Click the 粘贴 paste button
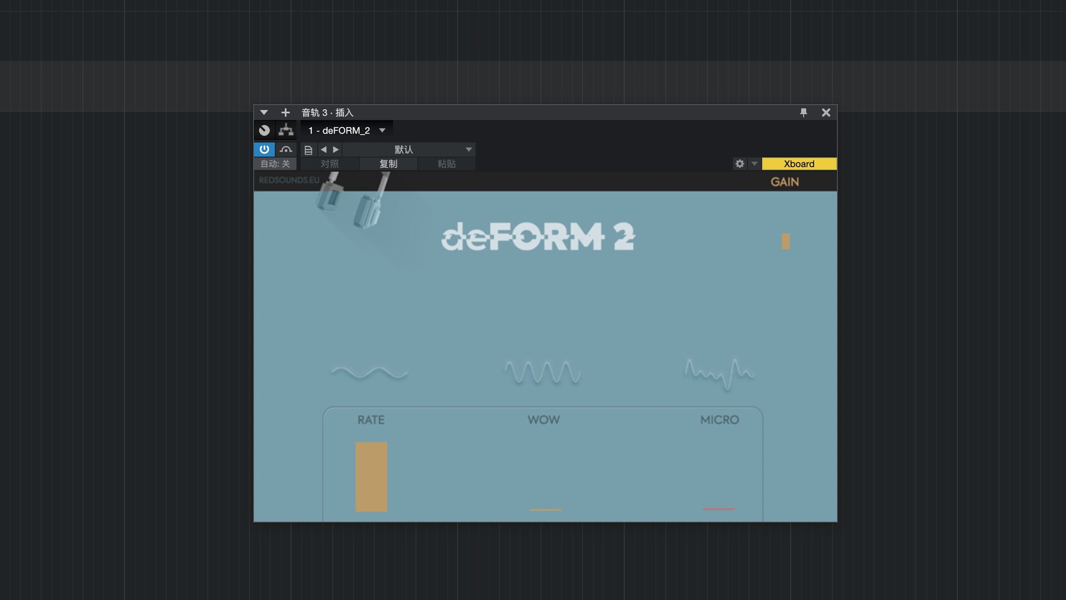 (446, 164)
